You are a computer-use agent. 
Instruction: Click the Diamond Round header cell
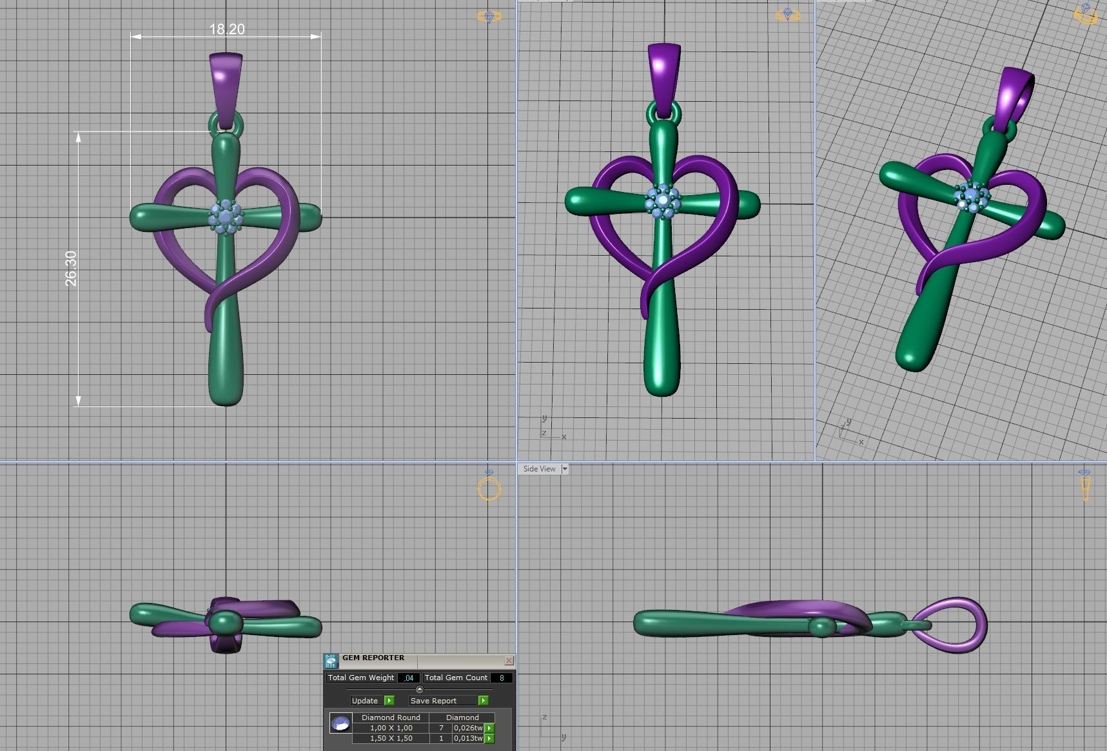pos(391,718)
